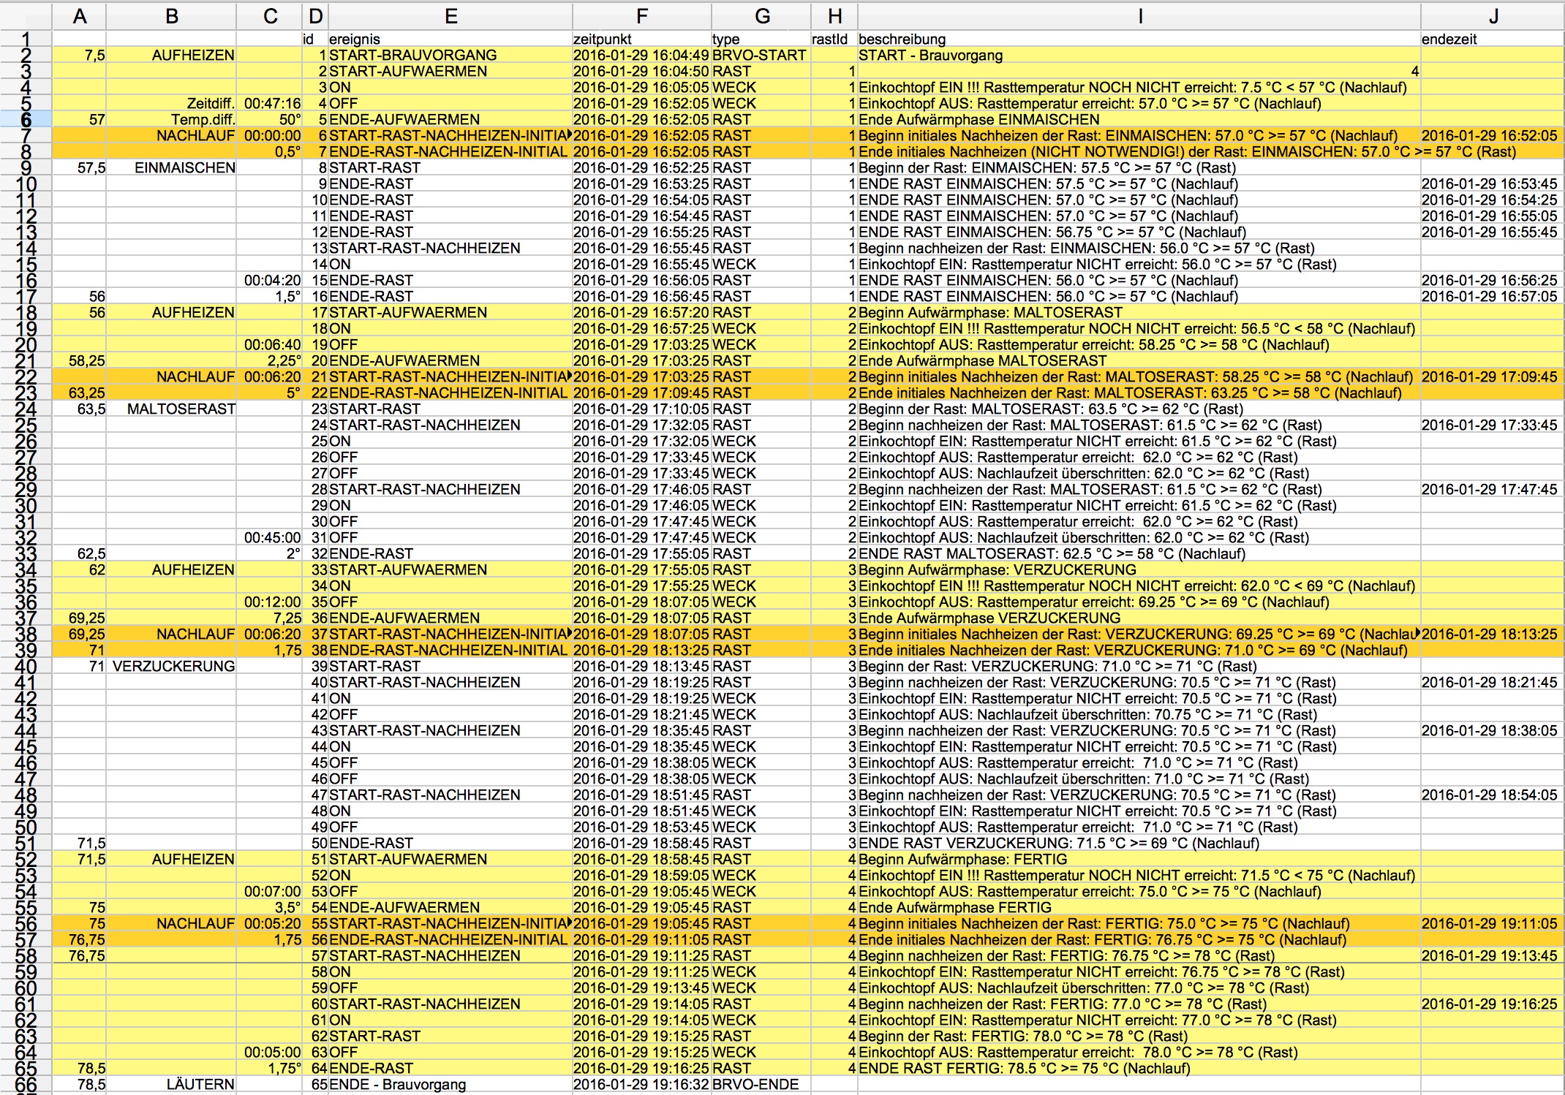Click the 'ereignis' header cell

450,39
